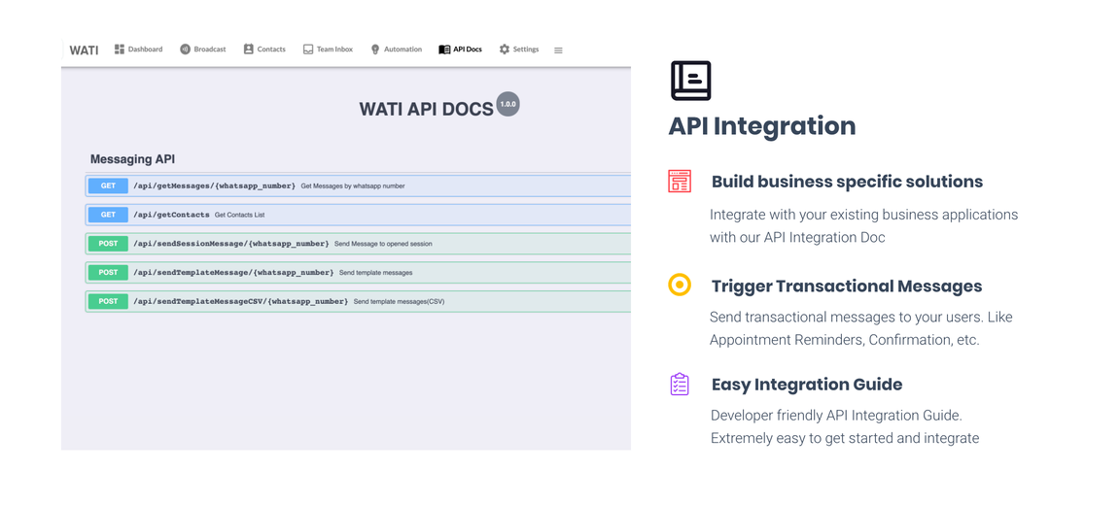Open the Dashboard menu item

coord(139,50)
